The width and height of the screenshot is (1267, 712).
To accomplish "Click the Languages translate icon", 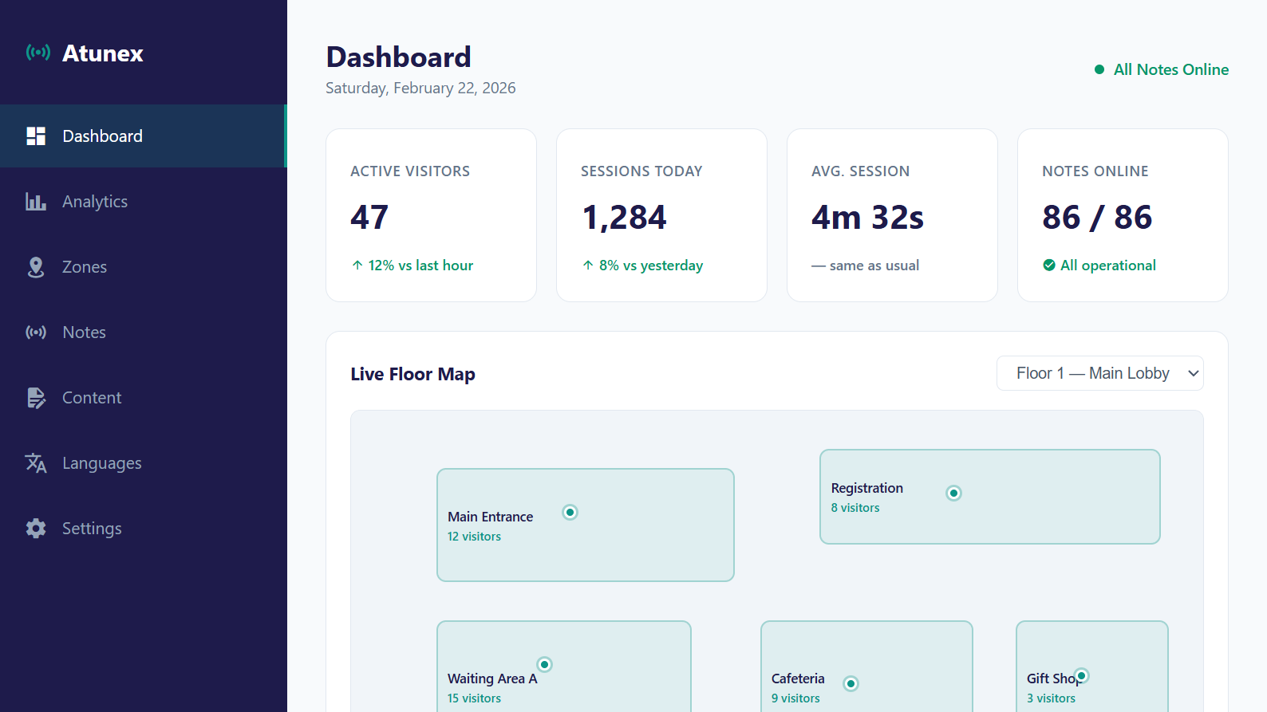I will point(36,463).
